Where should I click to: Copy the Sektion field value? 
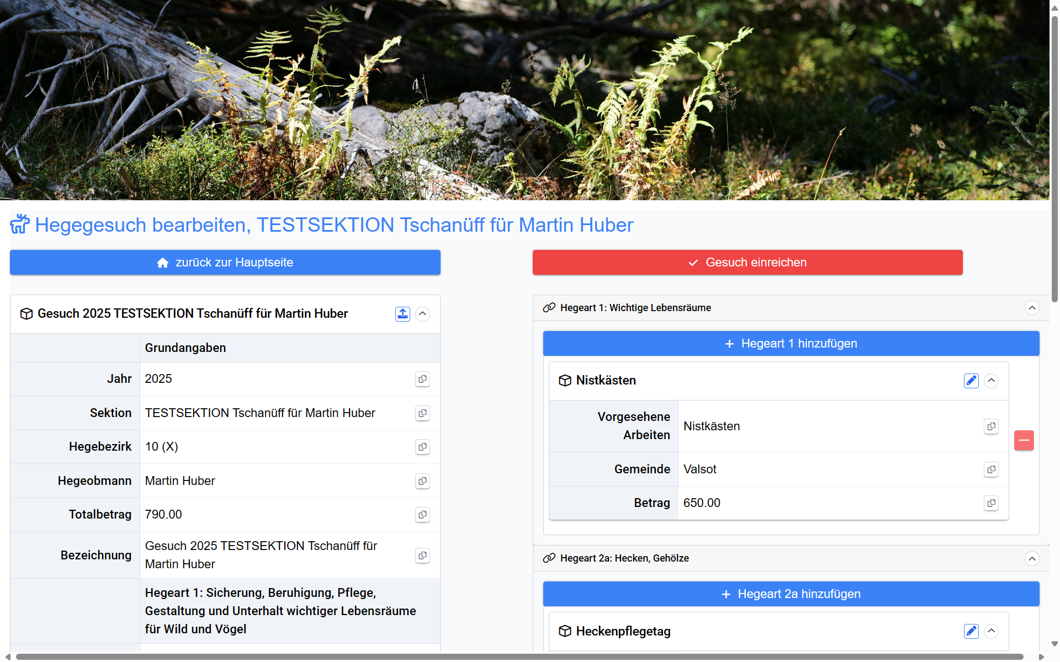click(422, 413)
